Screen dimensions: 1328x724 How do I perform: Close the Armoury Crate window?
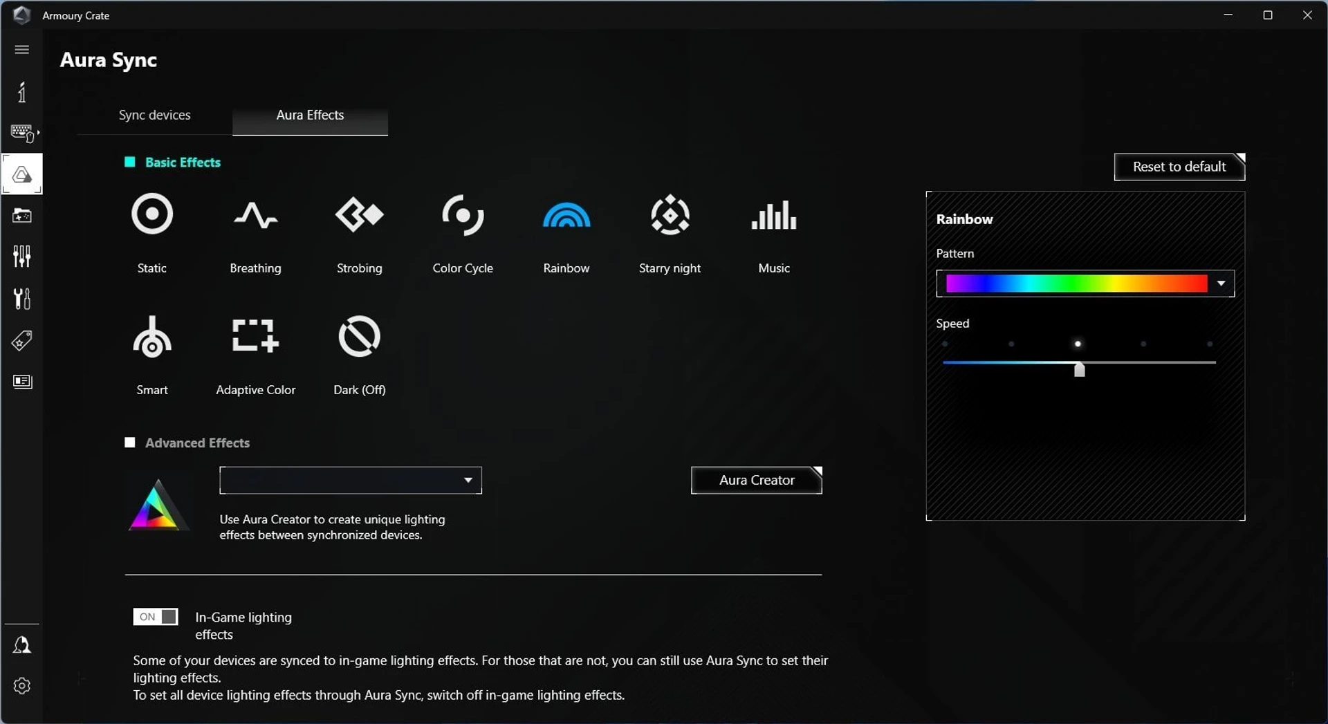click(x=1307, y=15)
